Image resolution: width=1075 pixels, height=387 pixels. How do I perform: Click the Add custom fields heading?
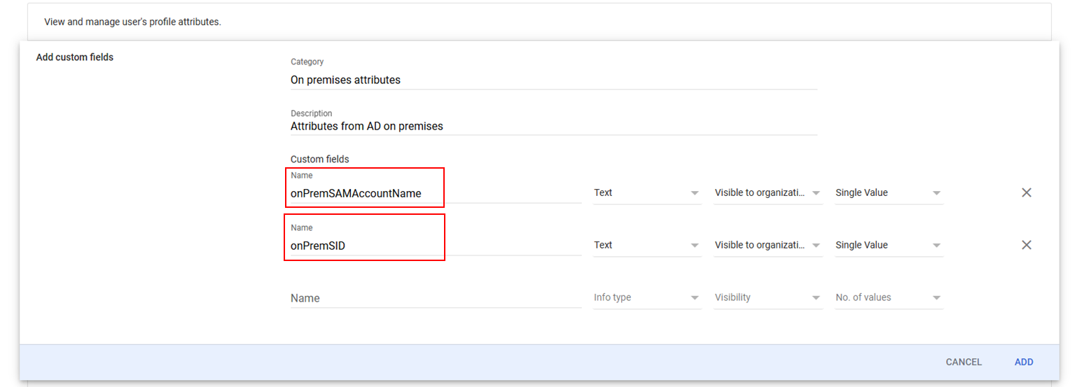tap(75, 57)
